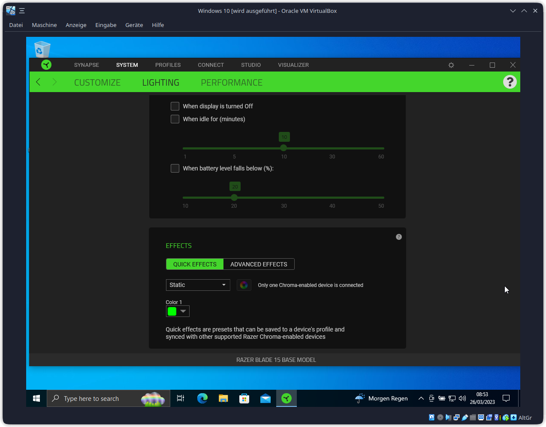
Task: Check 'When idle for (minutes)'
Action: (175, 119)
